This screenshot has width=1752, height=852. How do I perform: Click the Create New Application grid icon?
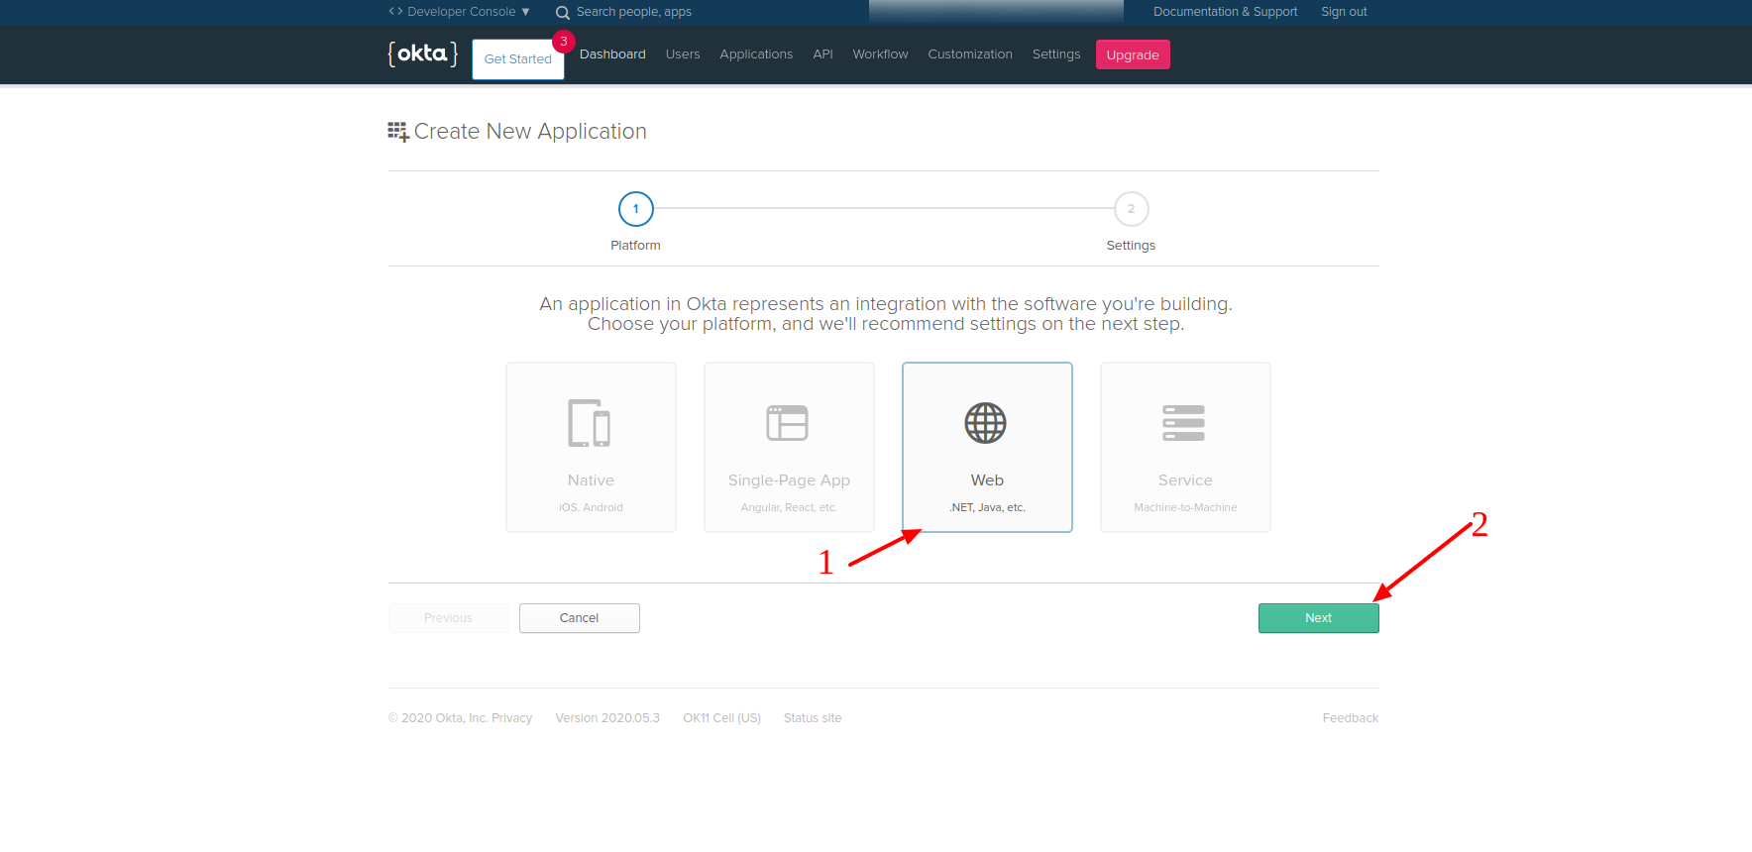click(x=398, y=132)
